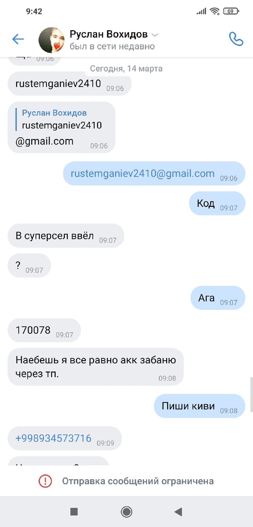Select the 170078 code message
Viewport: 253px width, 527px height.
pos(44,330)
